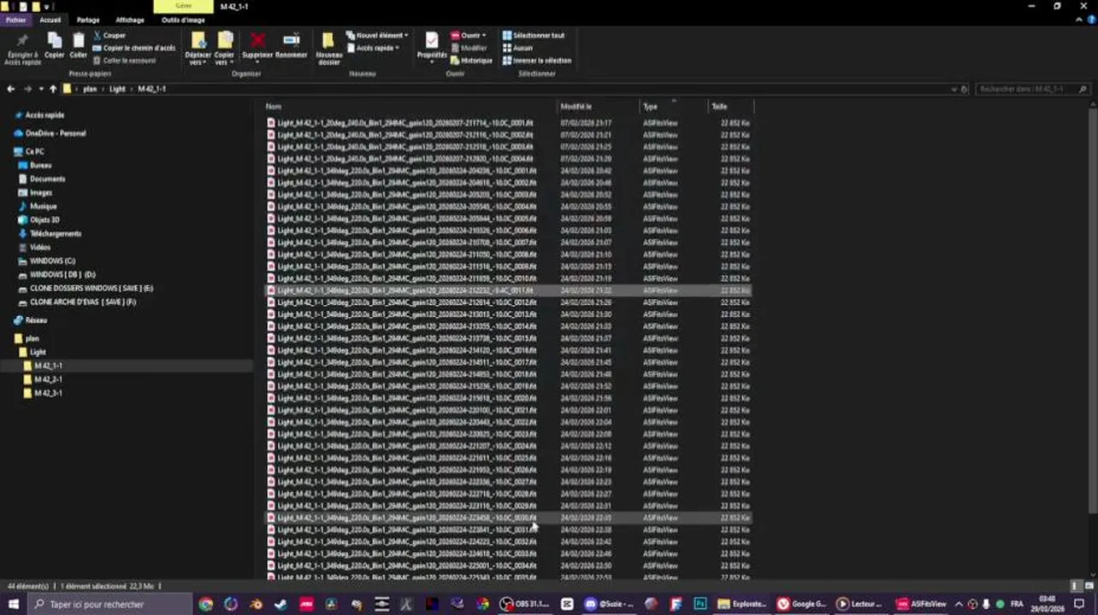The width and height of the screenshot is (1098, 615).
Task: Open the Fichier menu
Action: tap(16, 20)
